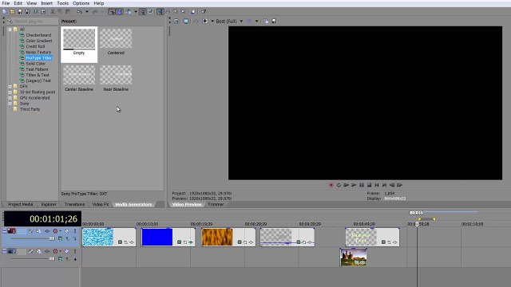511x287 pixels.
Task: Open Project Video Properties in preview toolbar
Action: click(176, 22)
